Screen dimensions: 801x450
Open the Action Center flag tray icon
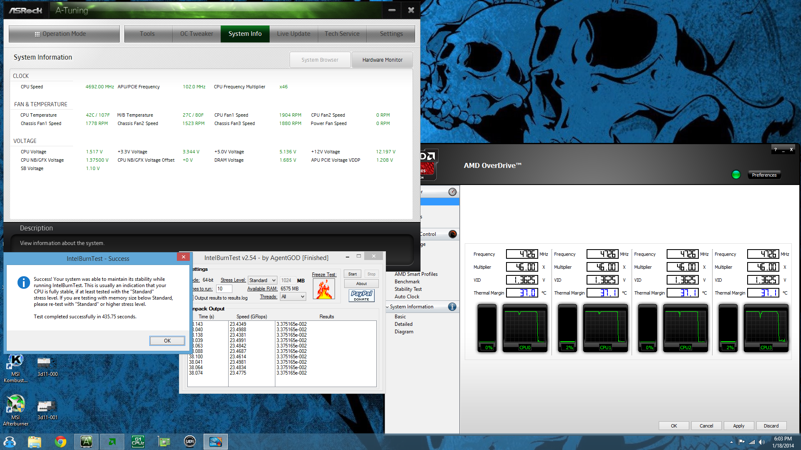point(741,442)
